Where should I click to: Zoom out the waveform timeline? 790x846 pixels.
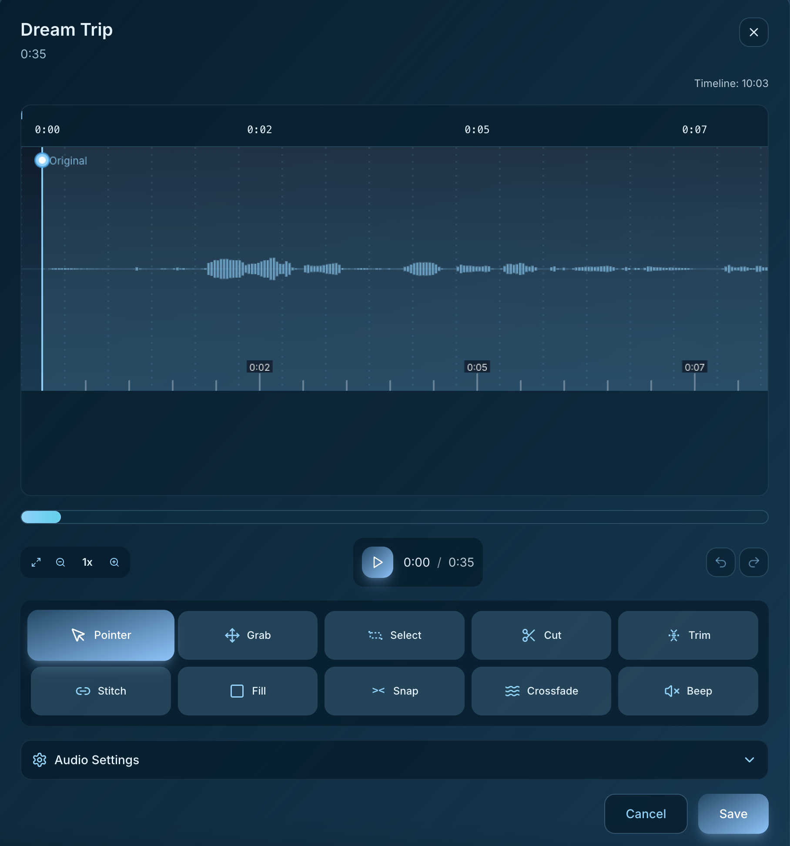click(60, 562)
